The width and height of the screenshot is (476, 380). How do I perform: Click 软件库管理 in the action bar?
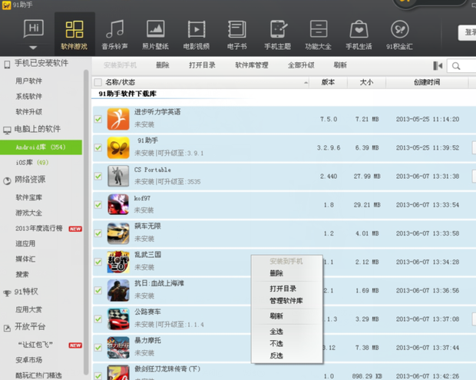(x=252, y=65)
